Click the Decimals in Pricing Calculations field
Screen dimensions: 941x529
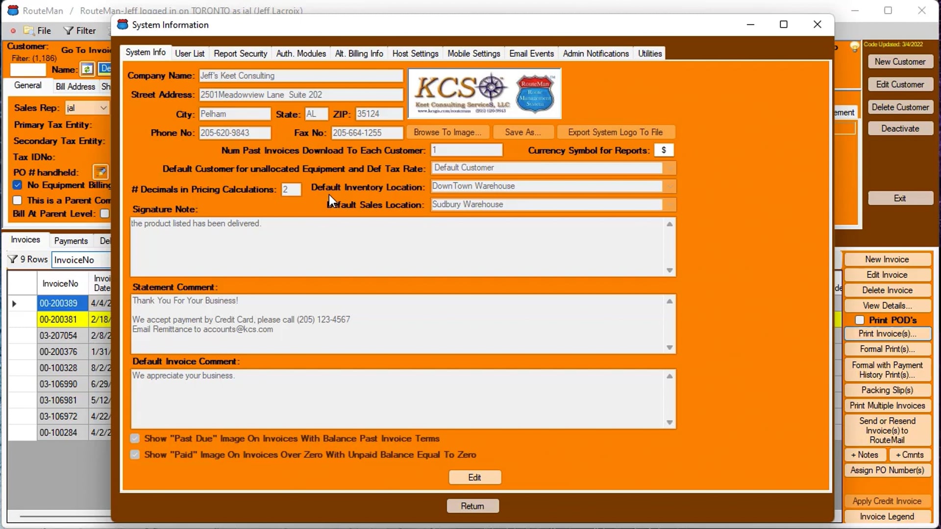pyautogui.click(x=291, y=190)
